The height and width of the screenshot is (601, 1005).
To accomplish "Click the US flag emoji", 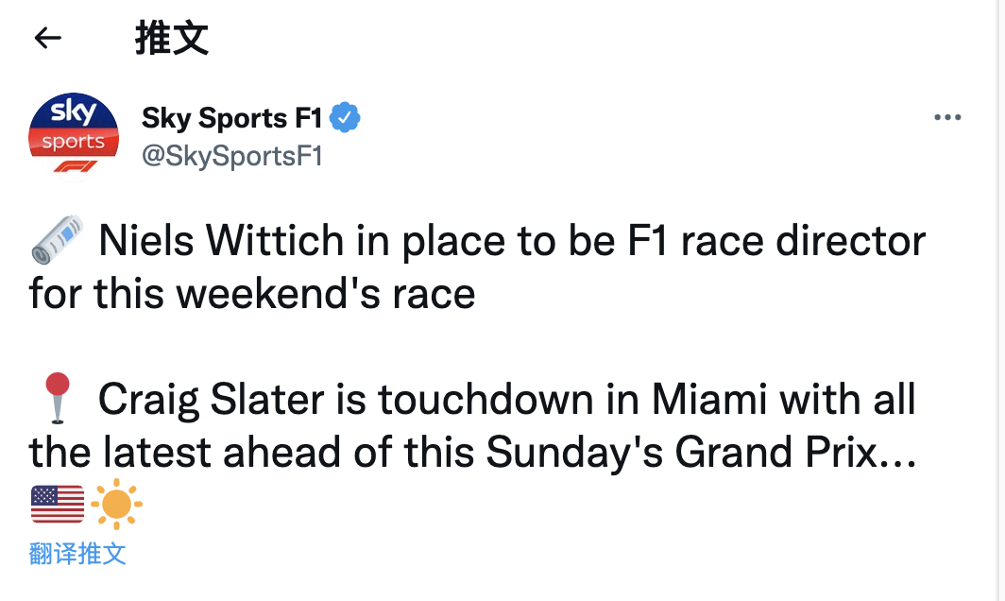I will click(57, 503).
